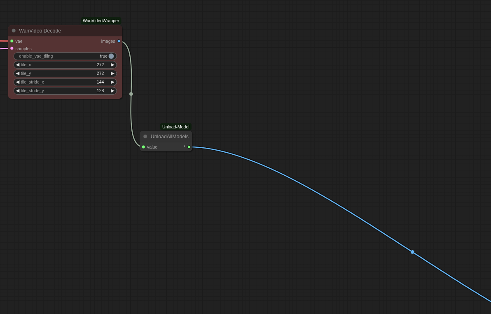The height and width of the screenshot is (314, 491).
Task: Collapse the WanVideo Decode node via its dot
Action: click(x=14, y=30)
